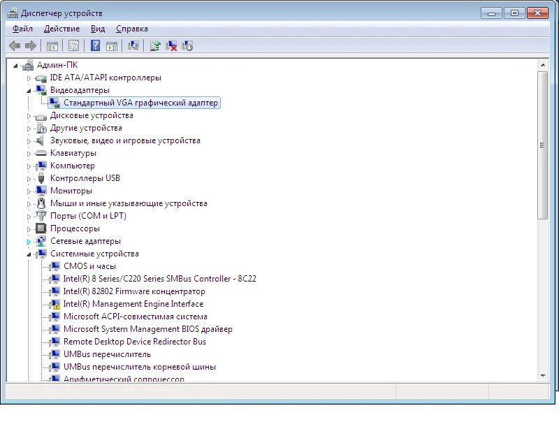Click the Звуковые speaker icon
Image resolution: width=559 pixels, height=429 pixels.
41,140
